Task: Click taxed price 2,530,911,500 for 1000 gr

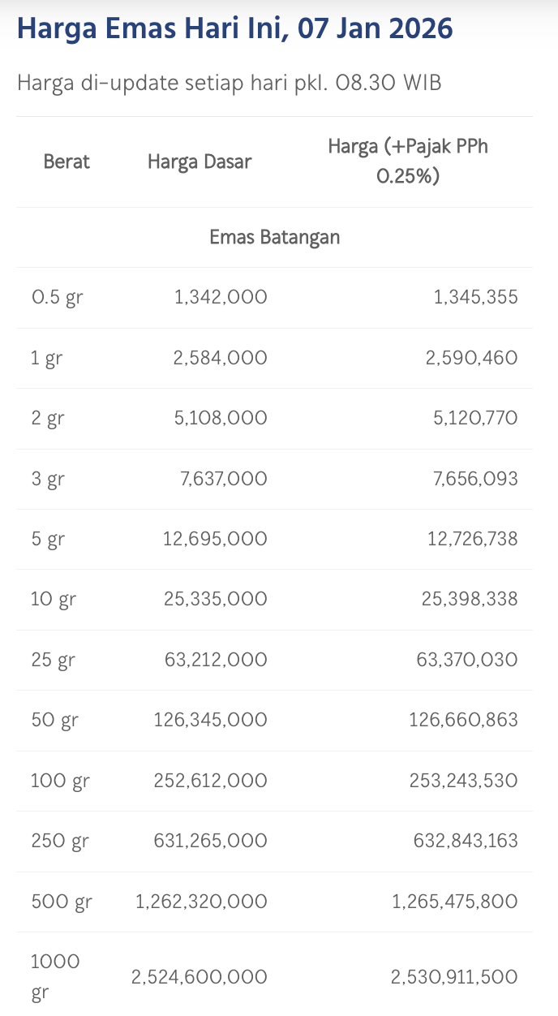Action: coord(454,978)
